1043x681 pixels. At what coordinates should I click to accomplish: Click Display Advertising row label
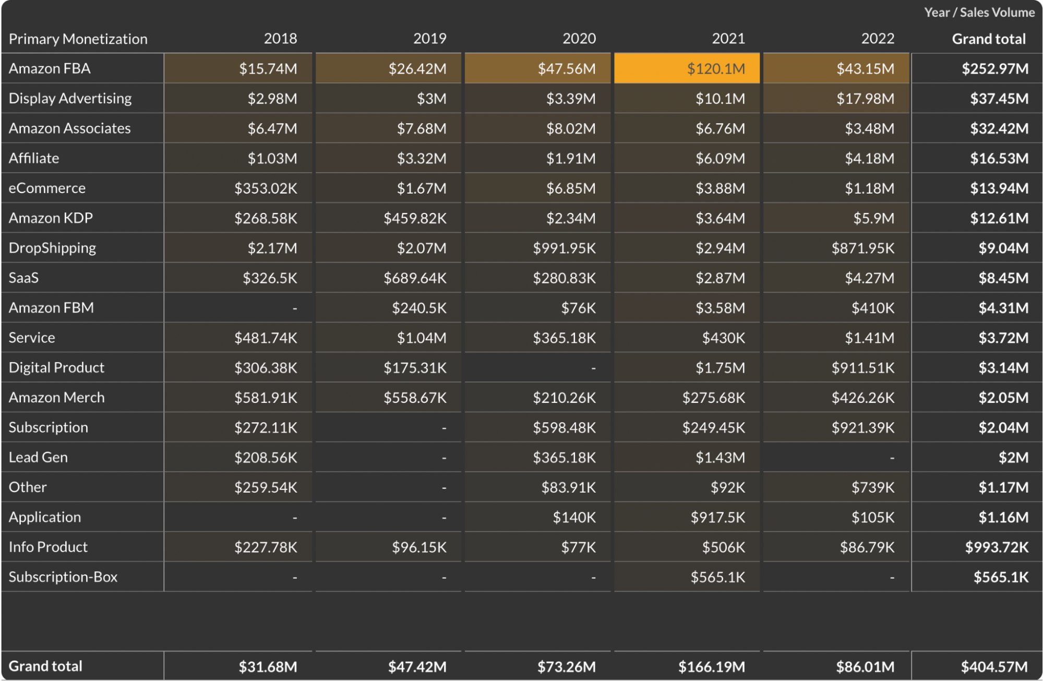pyautogui.click(x=70, y=99)
